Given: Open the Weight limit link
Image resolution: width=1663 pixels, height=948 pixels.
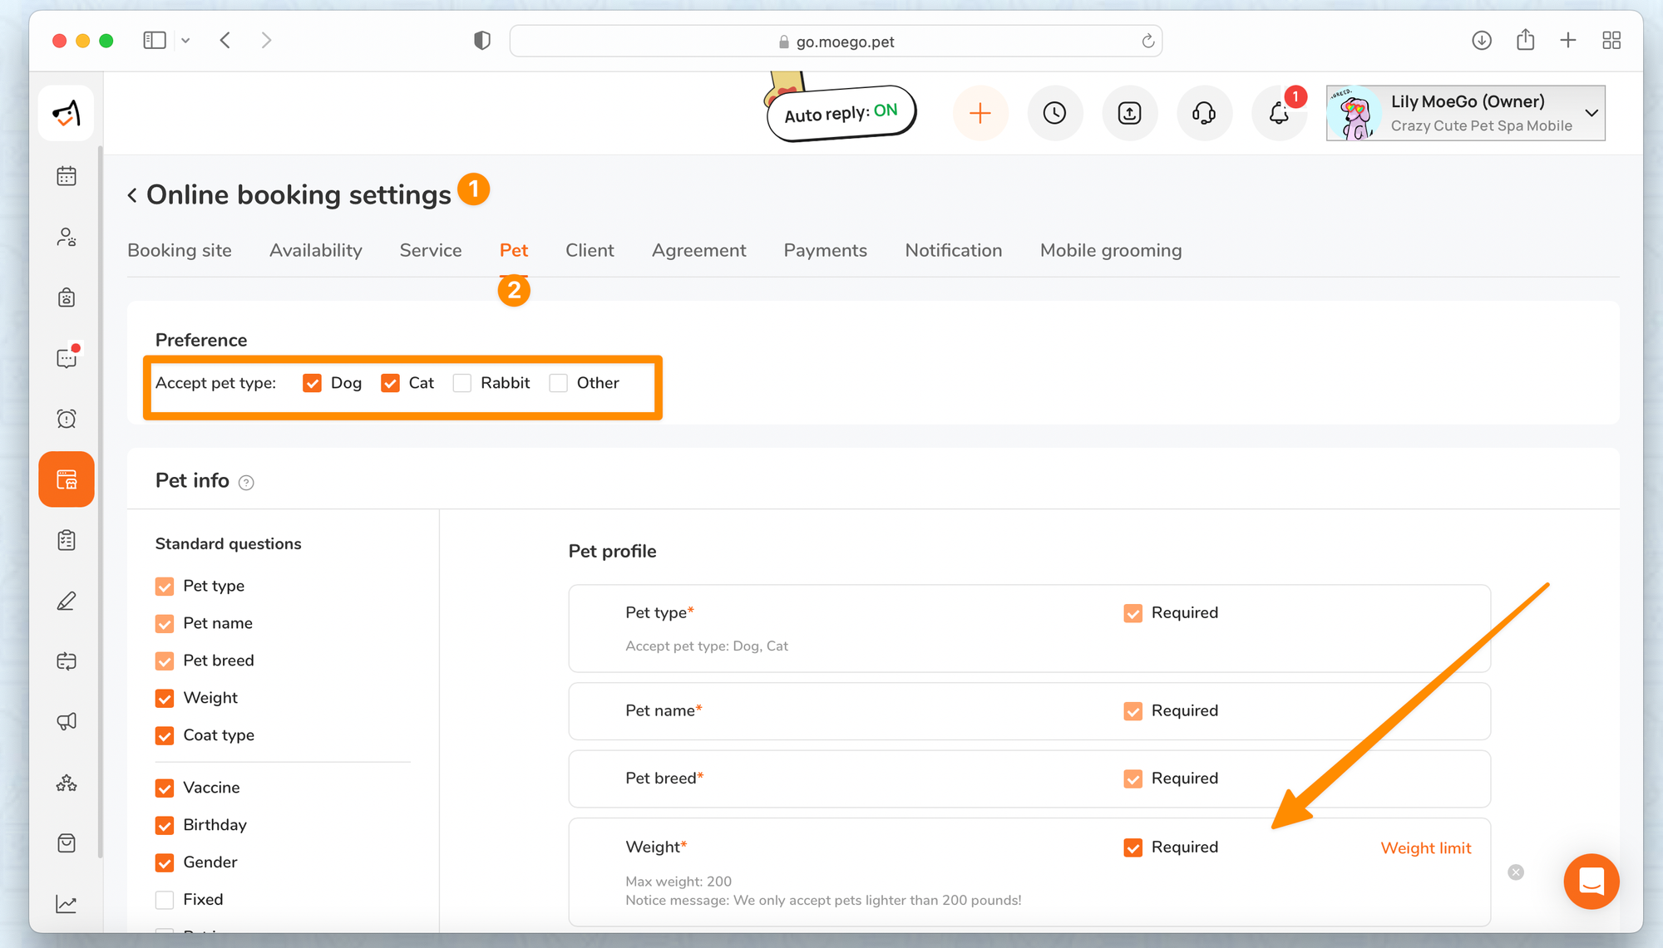Looking at the screenshot, I should 1425,848.
